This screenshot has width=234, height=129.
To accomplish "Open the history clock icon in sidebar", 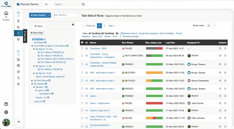I will pyautogui.click(x=18, y=78).
